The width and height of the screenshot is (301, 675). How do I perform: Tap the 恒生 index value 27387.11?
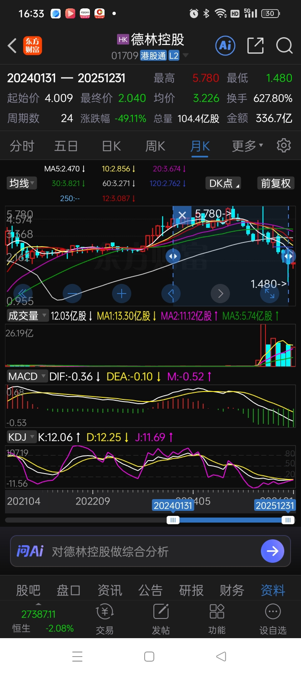pos(38,614)
